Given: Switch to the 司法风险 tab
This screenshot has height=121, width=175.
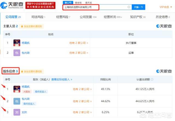Looking at the screenshot, I should pos(38,17).
